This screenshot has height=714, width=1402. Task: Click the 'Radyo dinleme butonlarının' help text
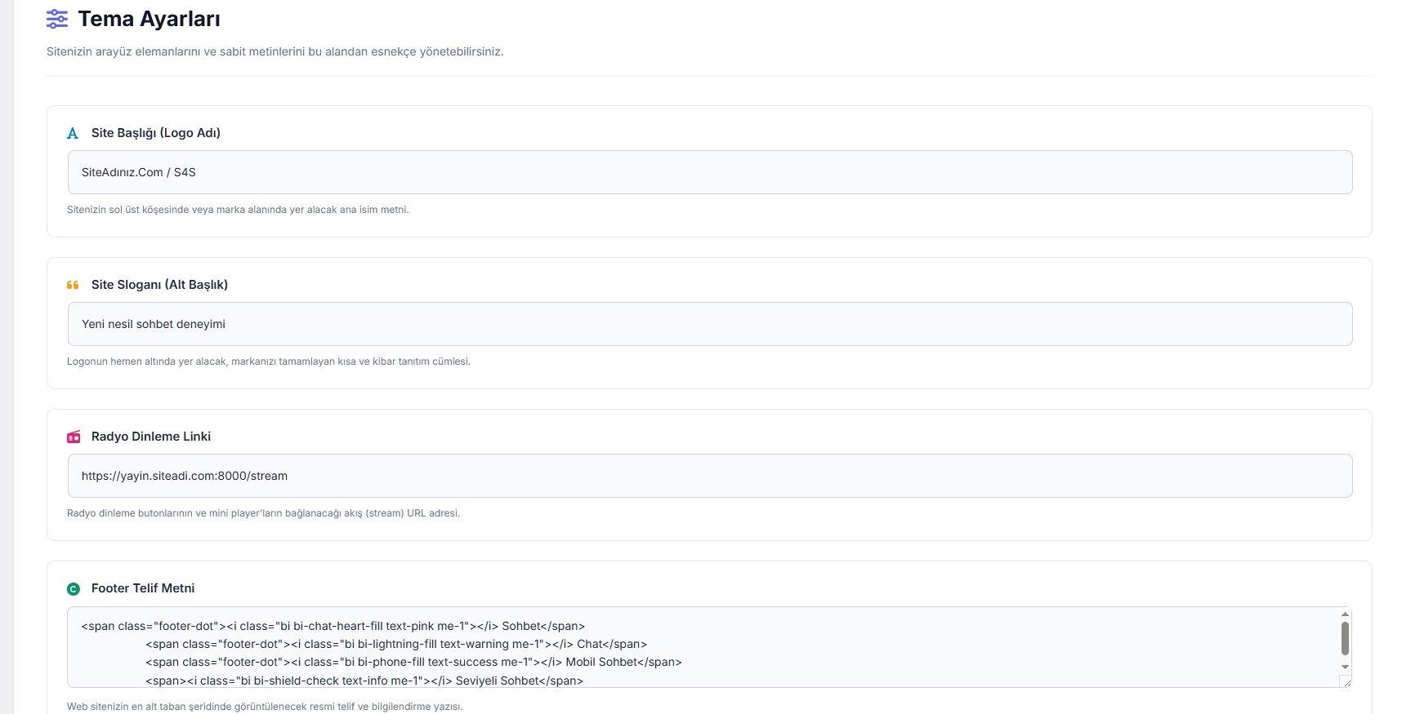tap(263, 513)
